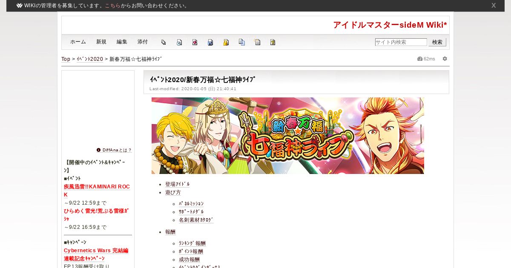The height and width of the screenshot is (268, 511).
Task: Click the blue double-page diff icon
Action: [x=242, y=42]
